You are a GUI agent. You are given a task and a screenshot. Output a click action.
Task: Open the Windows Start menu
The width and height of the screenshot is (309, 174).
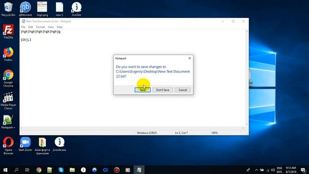(5, 170)
